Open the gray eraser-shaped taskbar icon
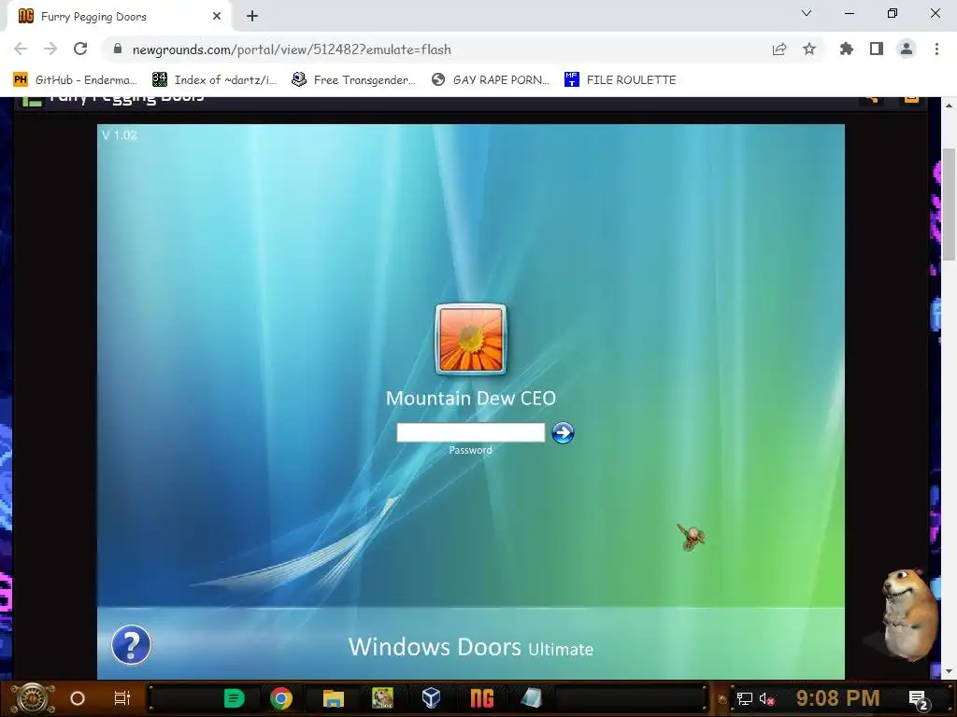Image resolution: width=957 pixels, height=717 pixels. click(x=531, y=698)
